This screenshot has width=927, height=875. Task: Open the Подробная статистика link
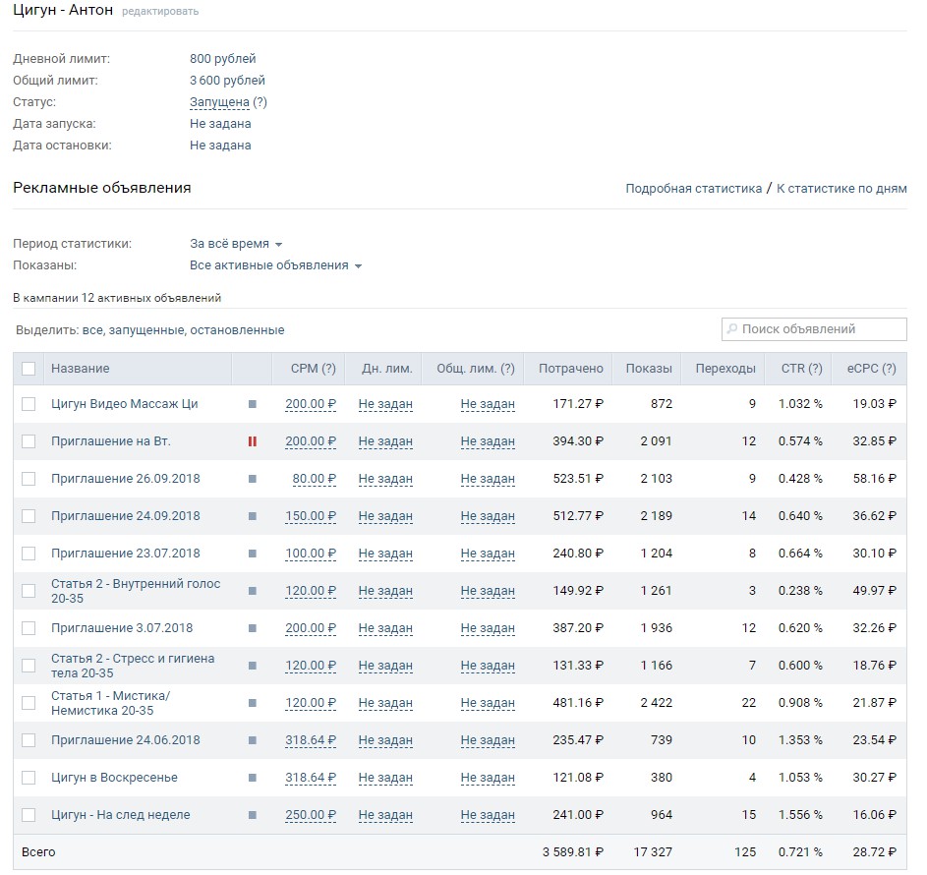[693, 189]
